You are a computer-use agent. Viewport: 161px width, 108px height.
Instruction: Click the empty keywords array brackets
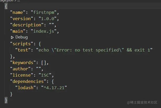[x=44, y=63]
